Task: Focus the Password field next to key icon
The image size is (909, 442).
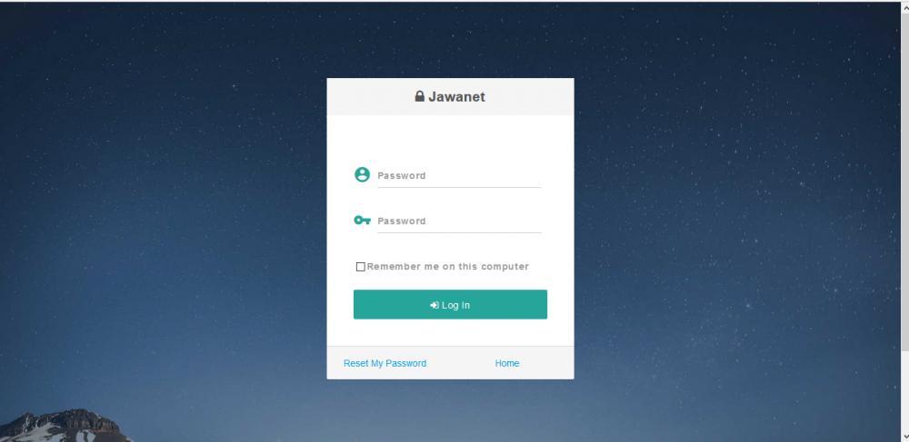Action: tap(459, 221)
